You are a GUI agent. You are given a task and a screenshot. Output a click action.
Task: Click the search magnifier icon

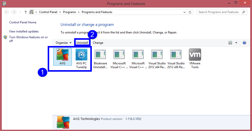[244, 12]
